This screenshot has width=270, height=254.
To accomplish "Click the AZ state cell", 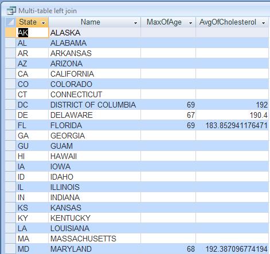I will click(x=32, y=64).
